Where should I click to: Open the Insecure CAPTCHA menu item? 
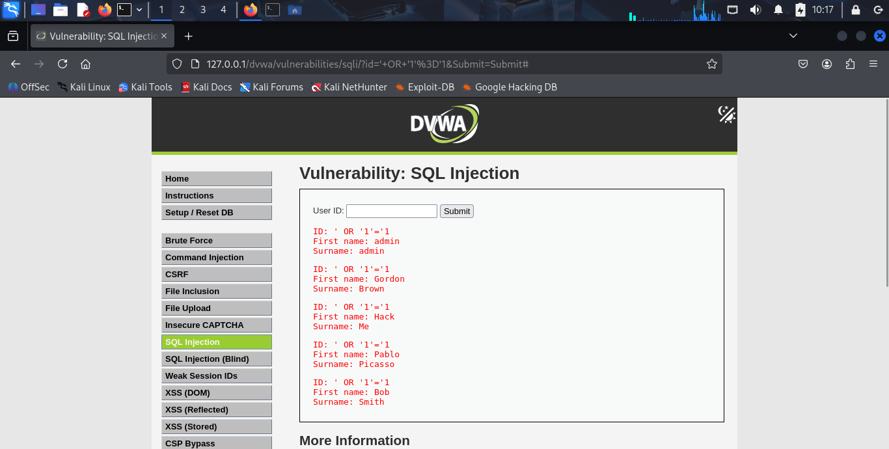pyautogui.click(x=217, y=325)
